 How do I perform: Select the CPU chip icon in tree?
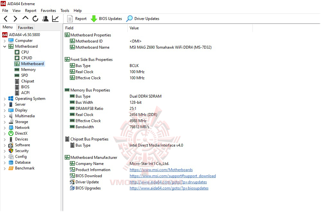(x=17, y=52)
